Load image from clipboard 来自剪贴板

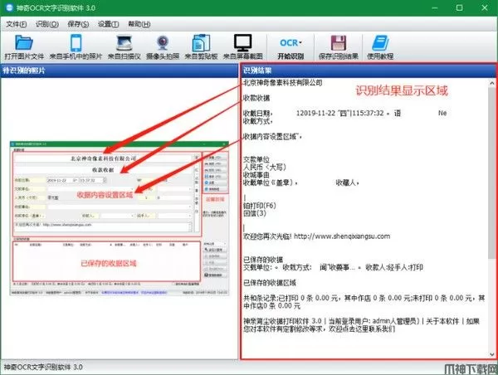pos(201,47)
